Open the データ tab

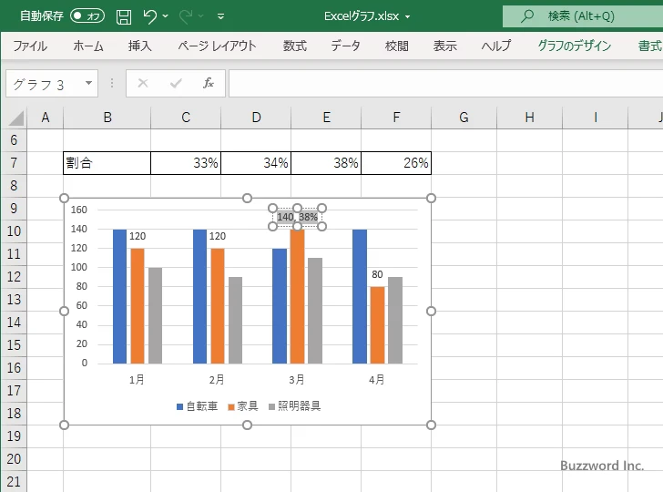tap(345, 46)
